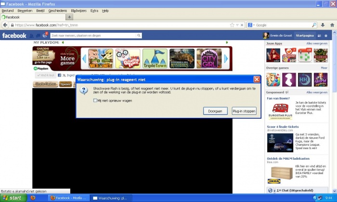This screenshot has height=202, width=337.
Task: Switch to Waarschuwing taskbar item
Action: point(110,198)
